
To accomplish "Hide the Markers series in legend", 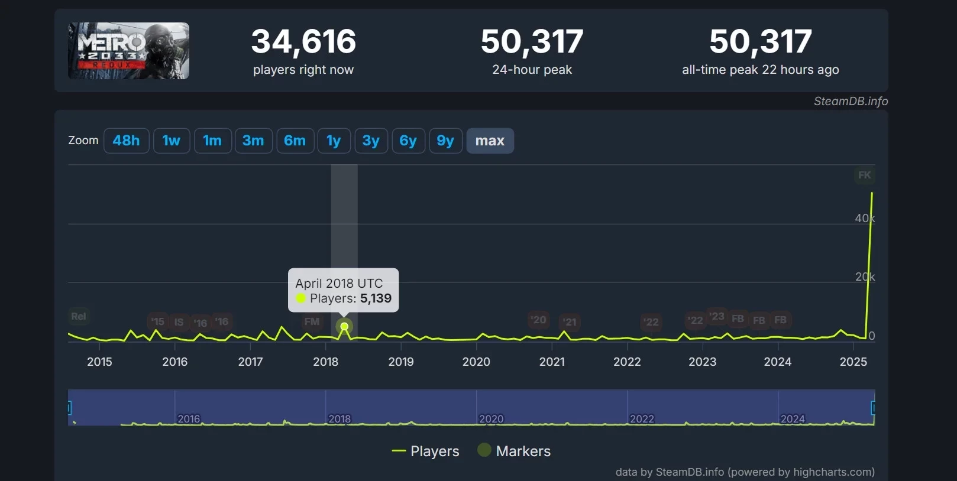I will (x=515, y=451).
